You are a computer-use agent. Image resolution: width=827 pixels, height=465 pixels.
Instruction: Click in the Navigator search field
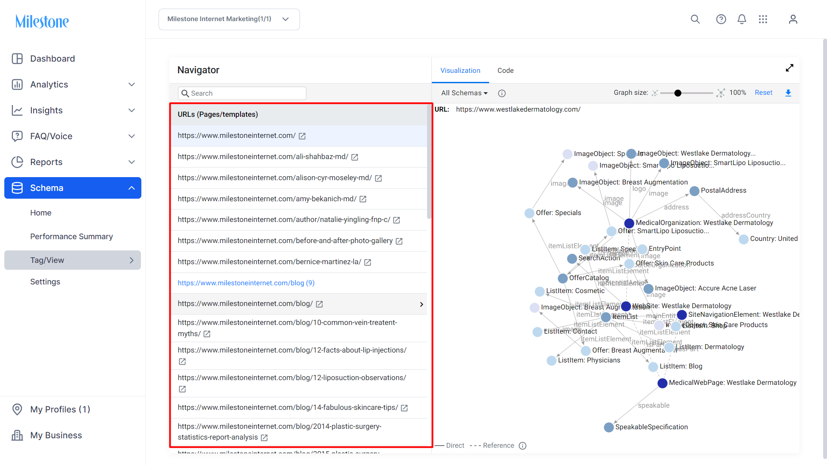coord(242,94)
